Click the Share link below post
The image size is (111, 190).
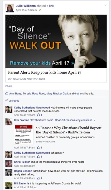(x=9, y=86)
